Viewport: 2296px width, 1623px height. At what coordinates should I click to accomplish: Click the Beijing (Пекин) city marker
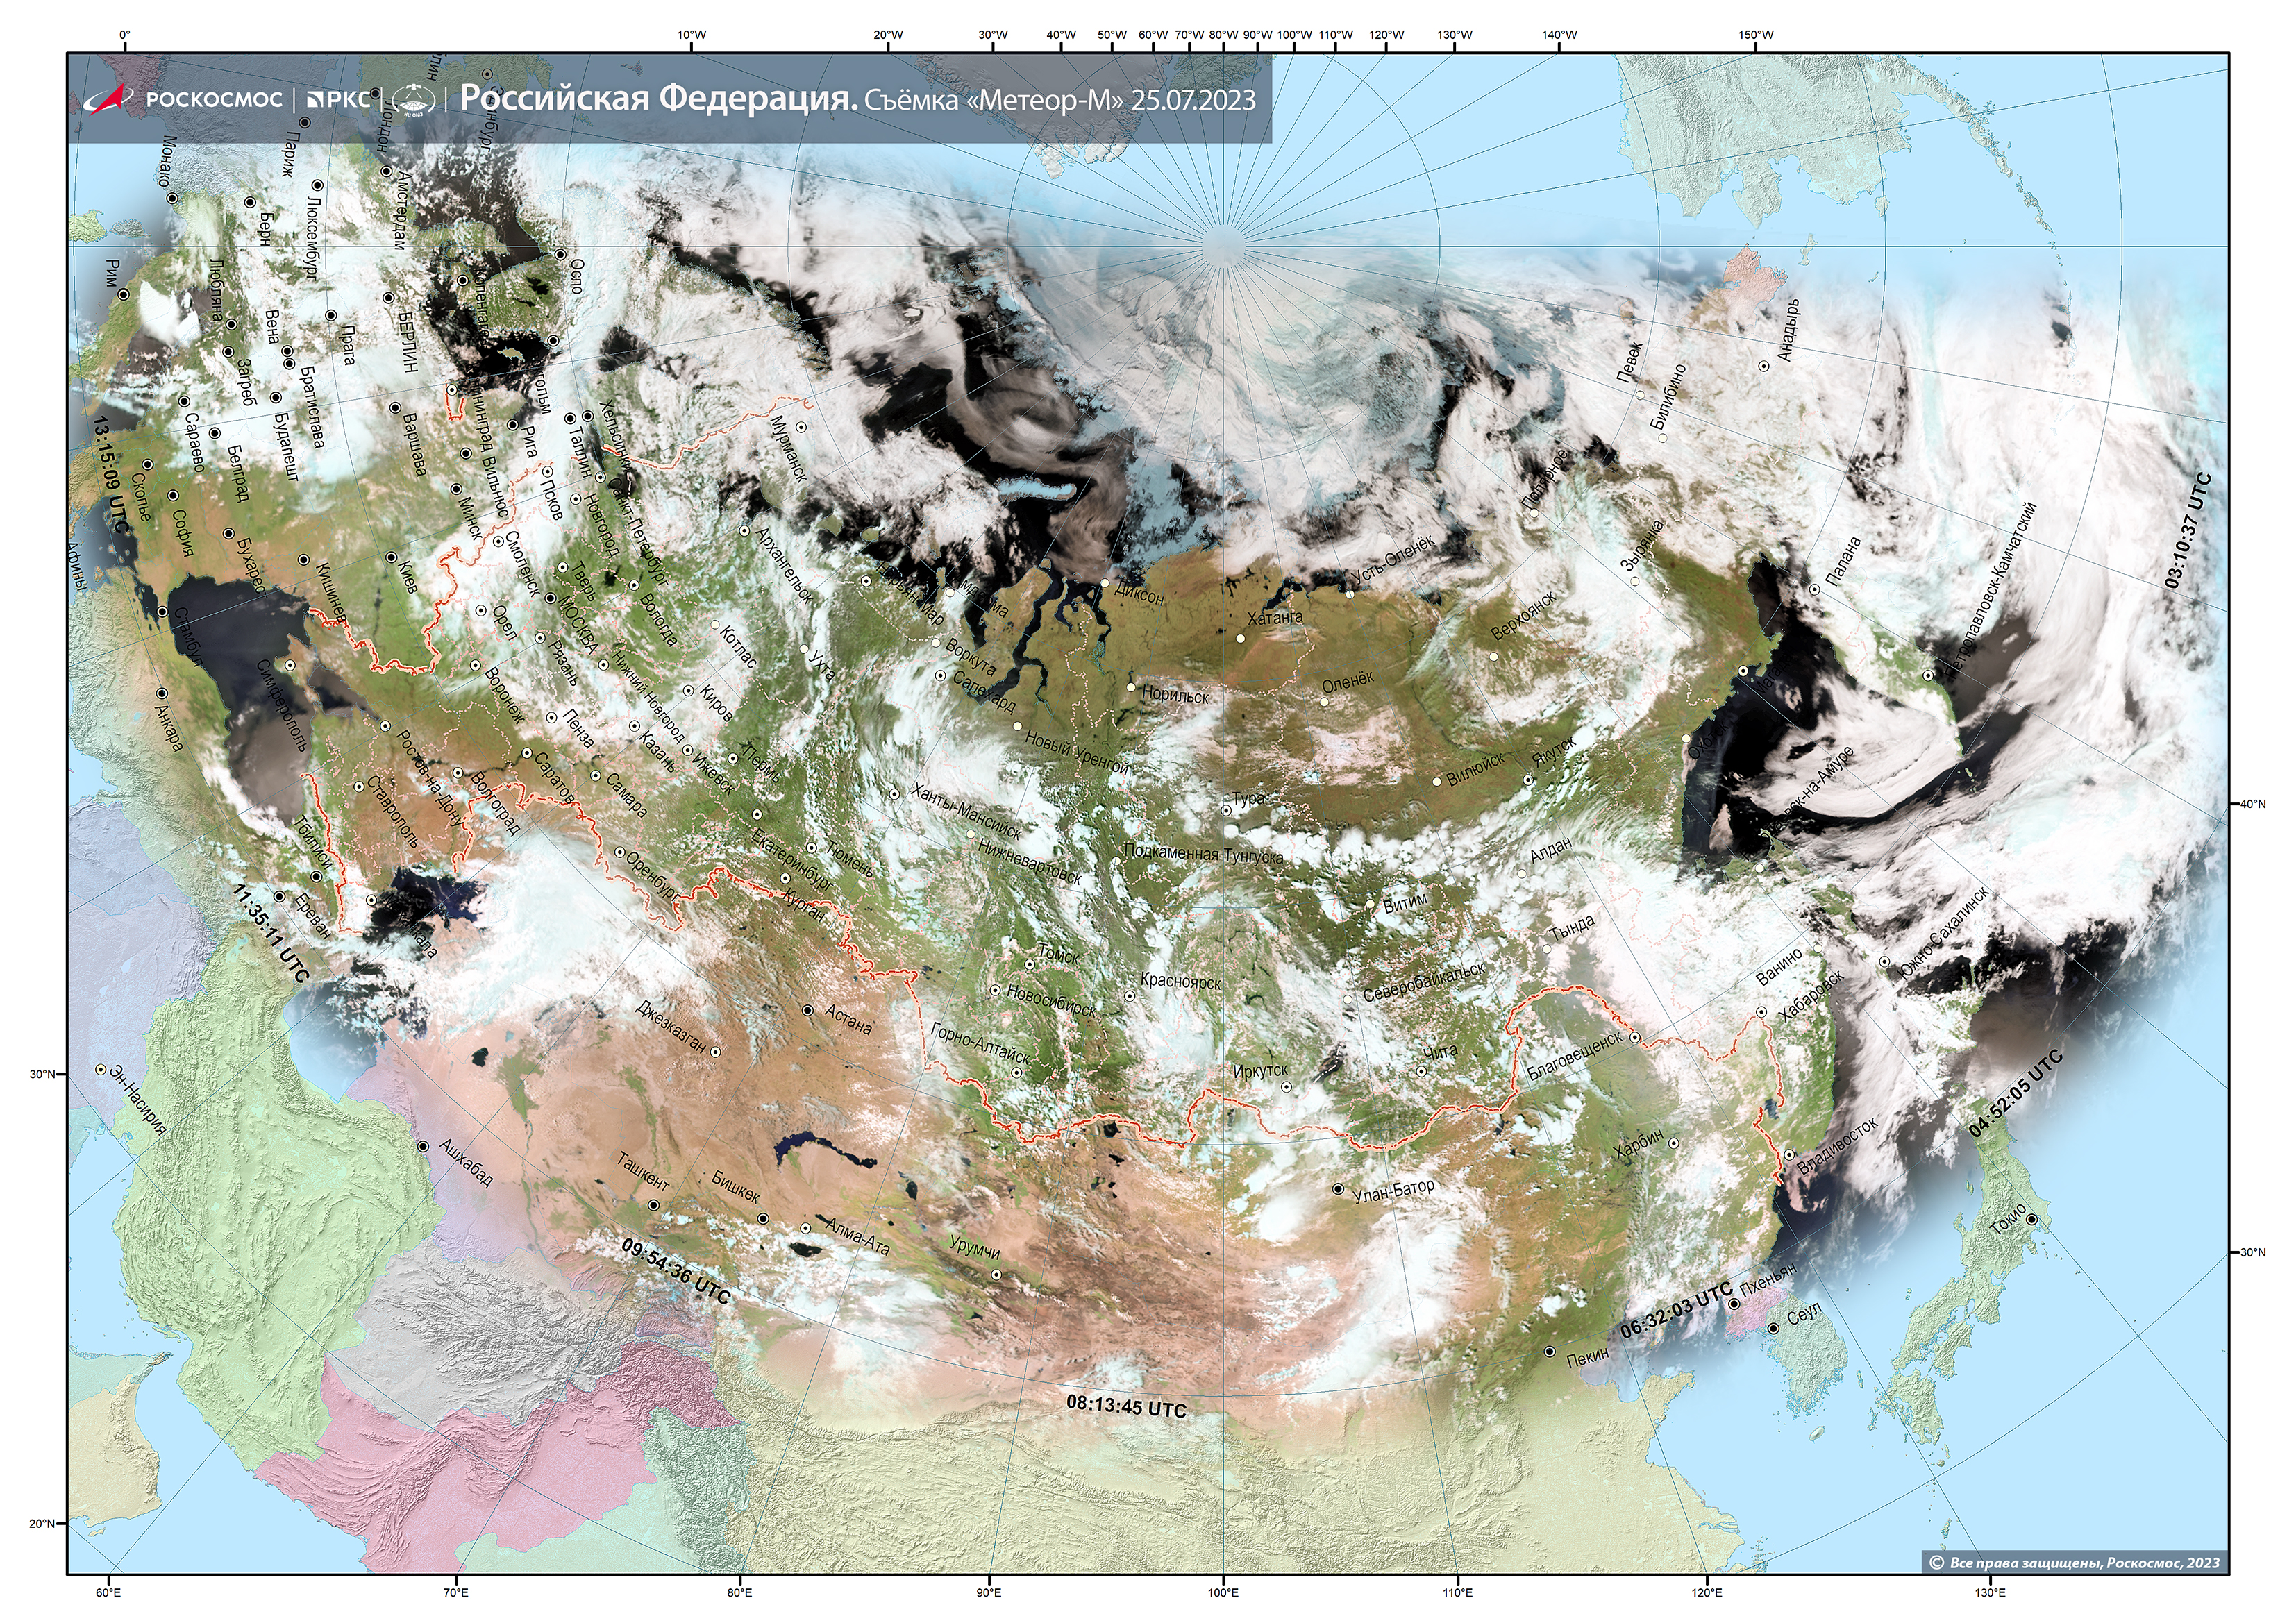tap(1549, 1352)
